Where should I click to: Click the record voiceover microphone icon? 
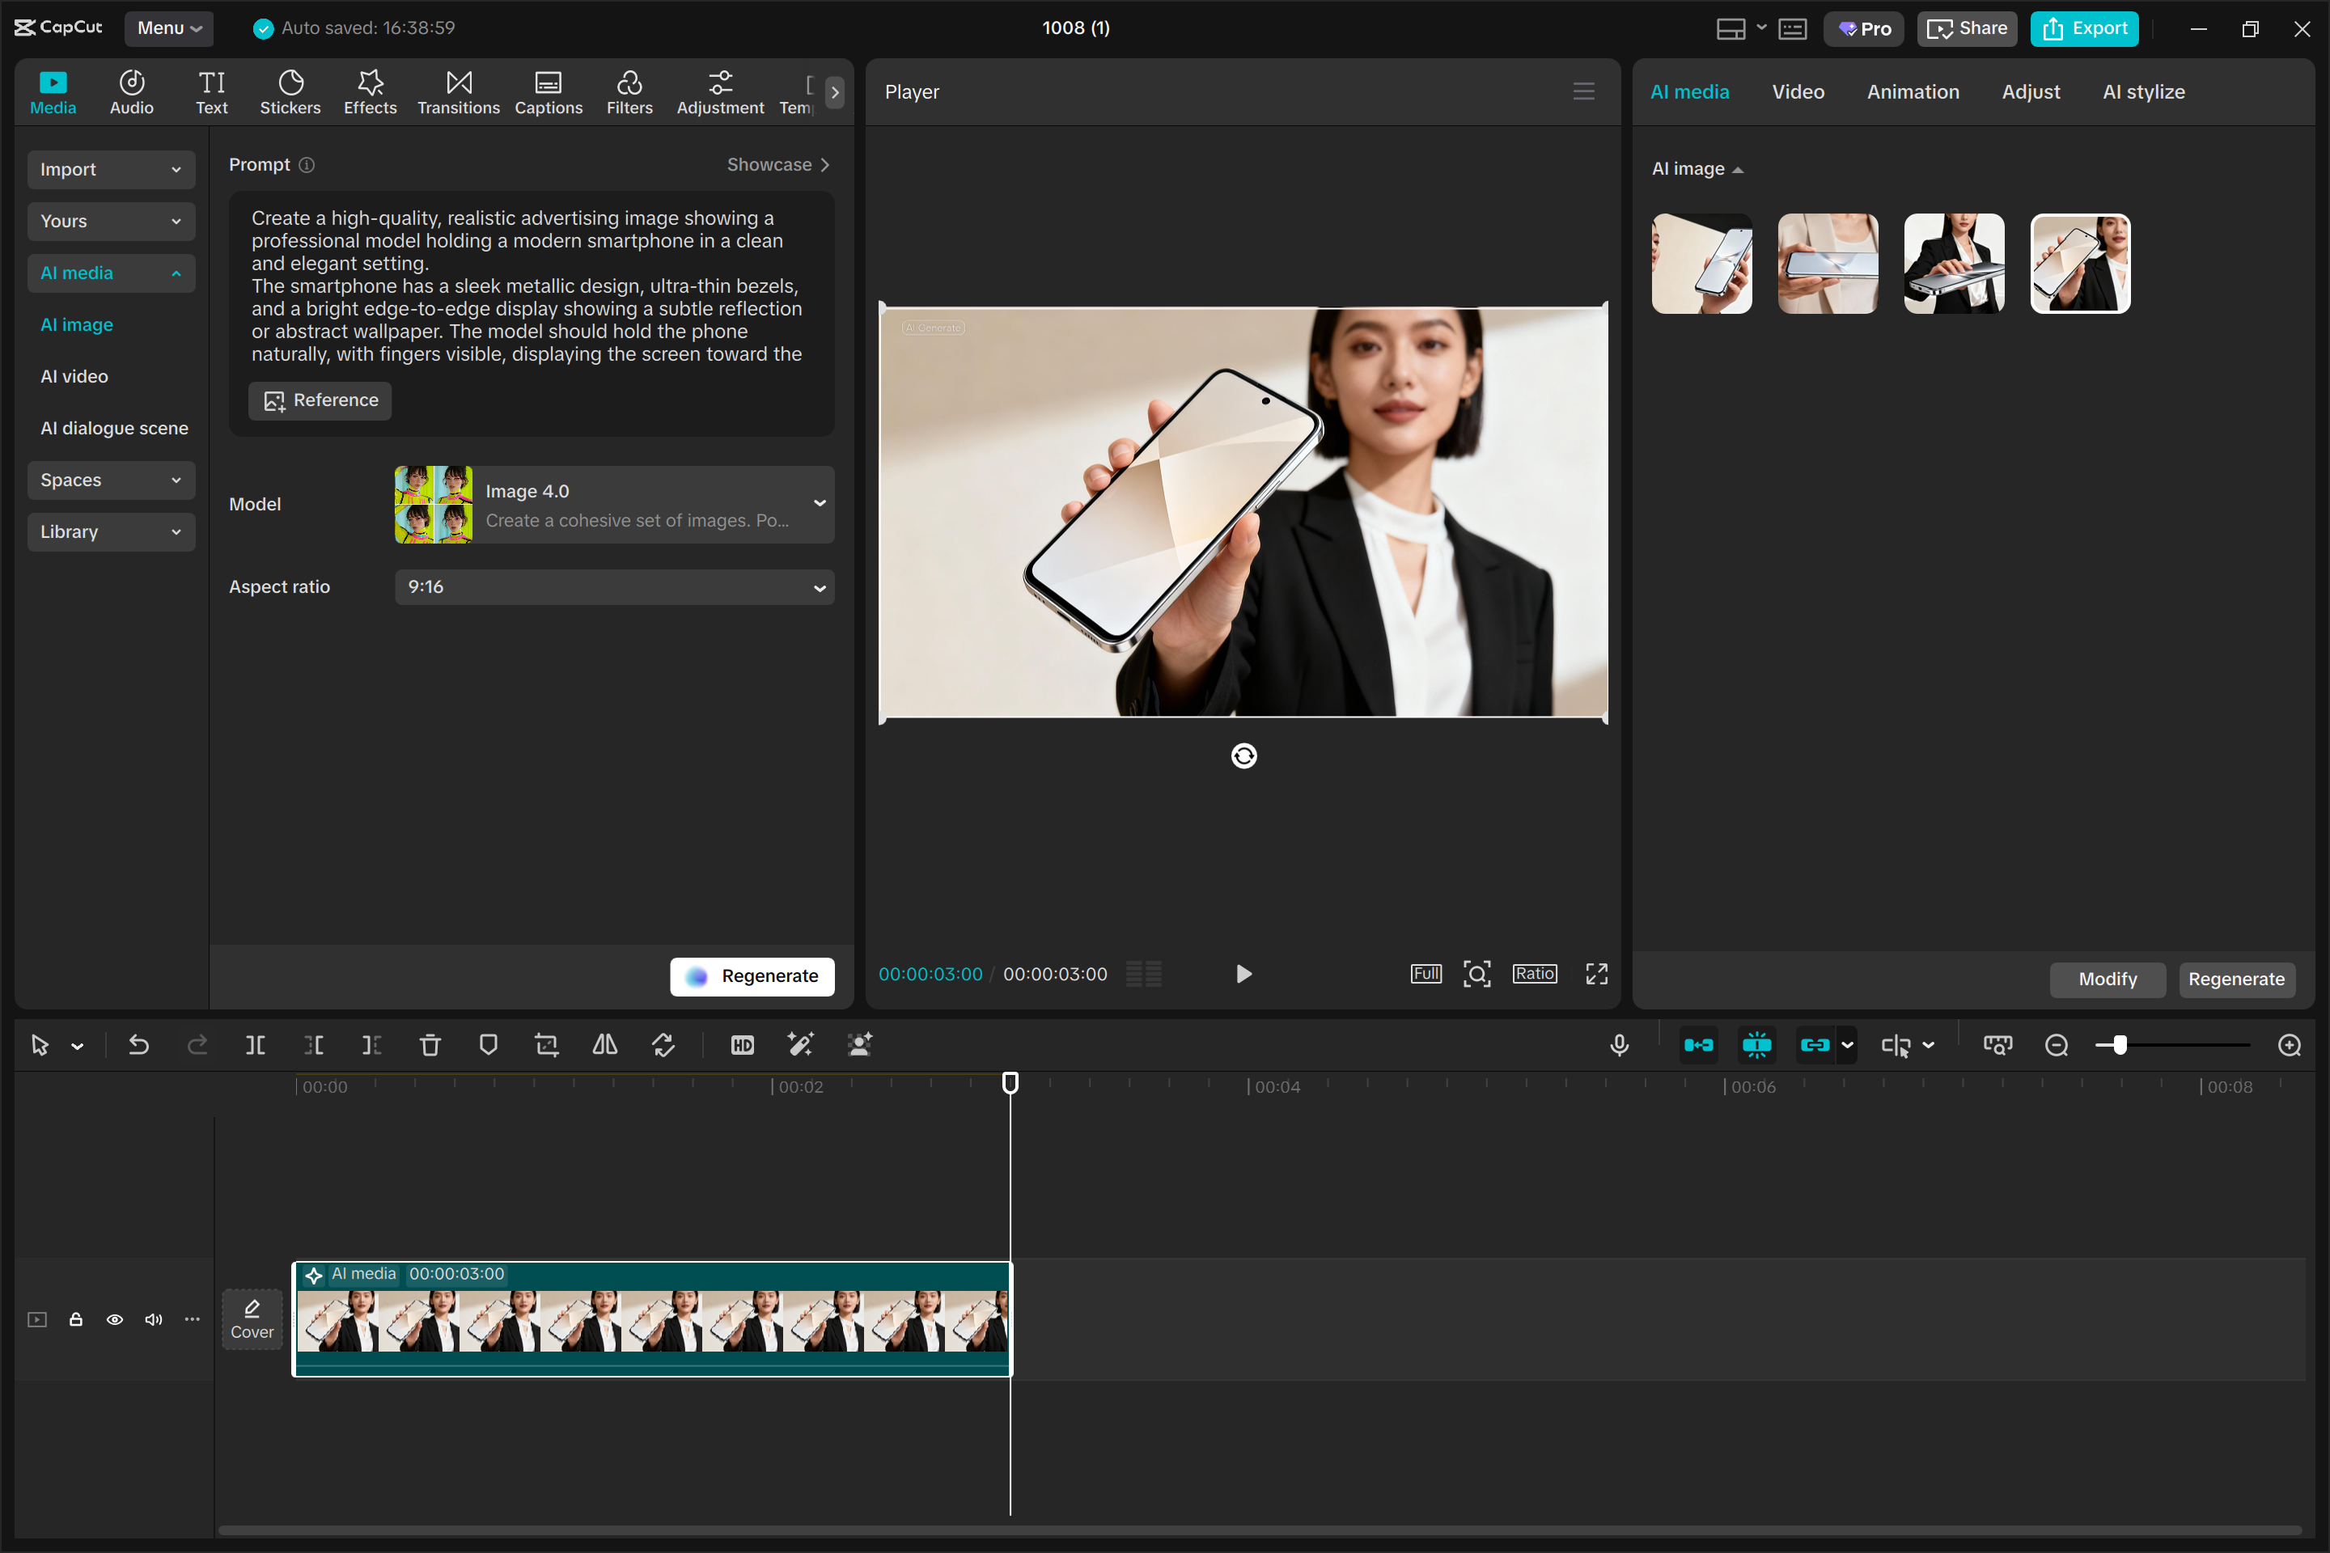pos(1619,1045)
